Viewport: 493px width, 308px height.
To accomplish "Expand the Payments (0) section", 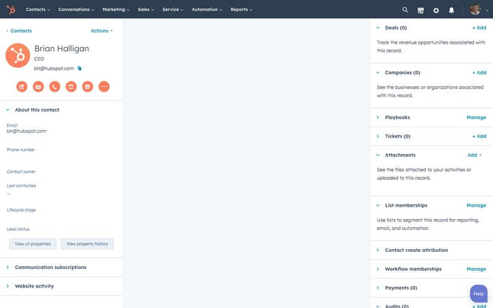I will 377,288.
